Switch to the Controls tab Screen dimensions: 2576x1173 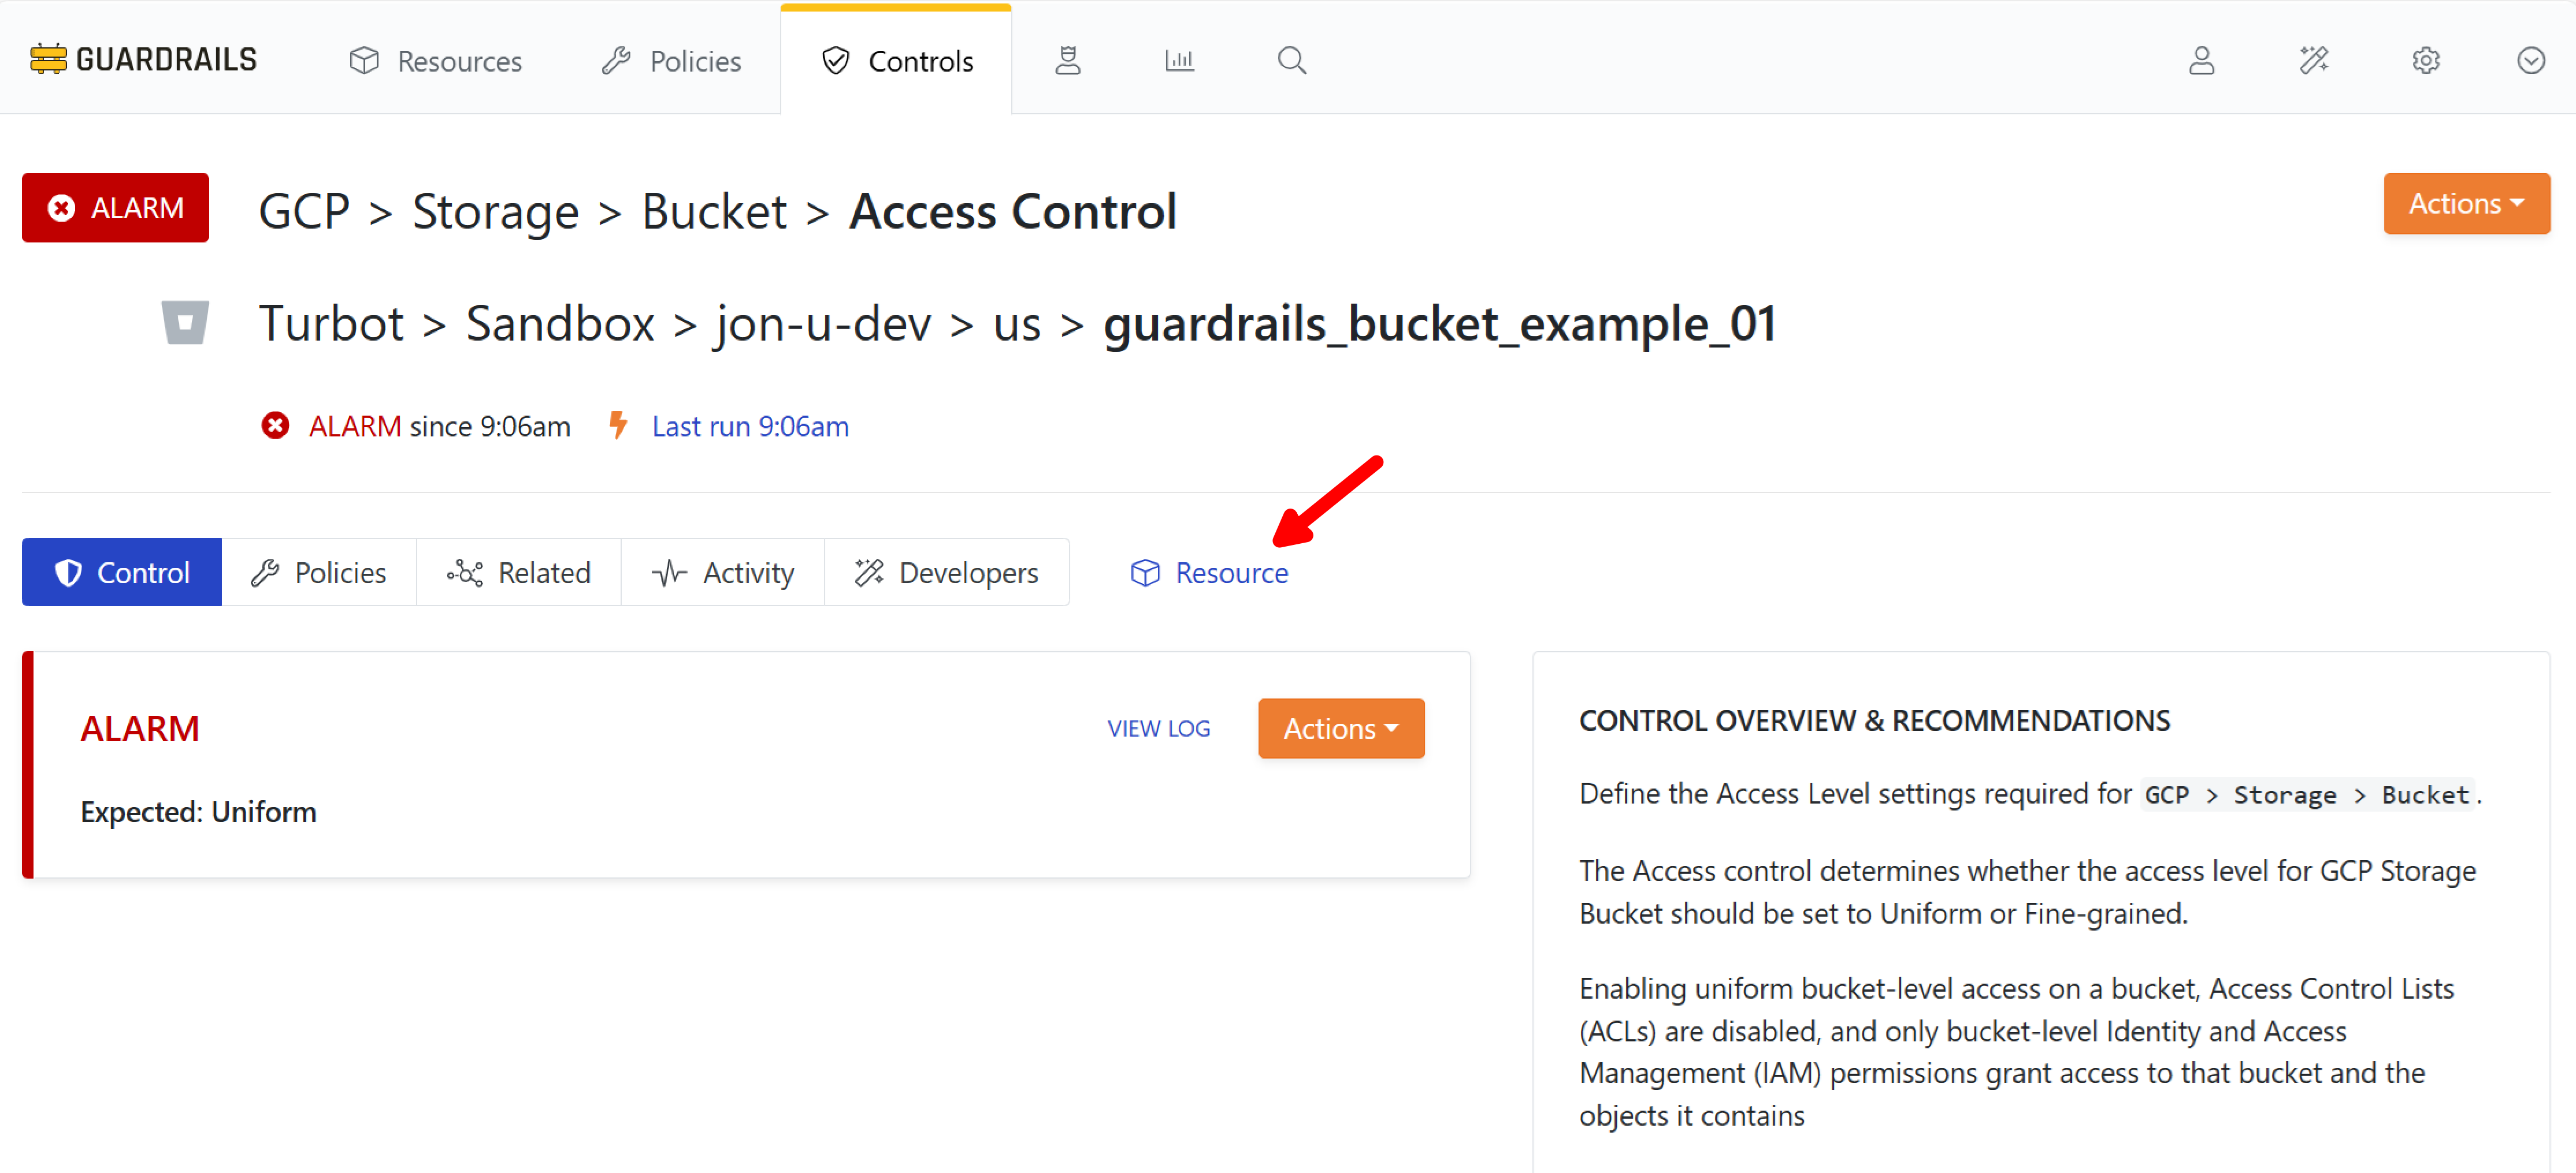click(896, 60)
